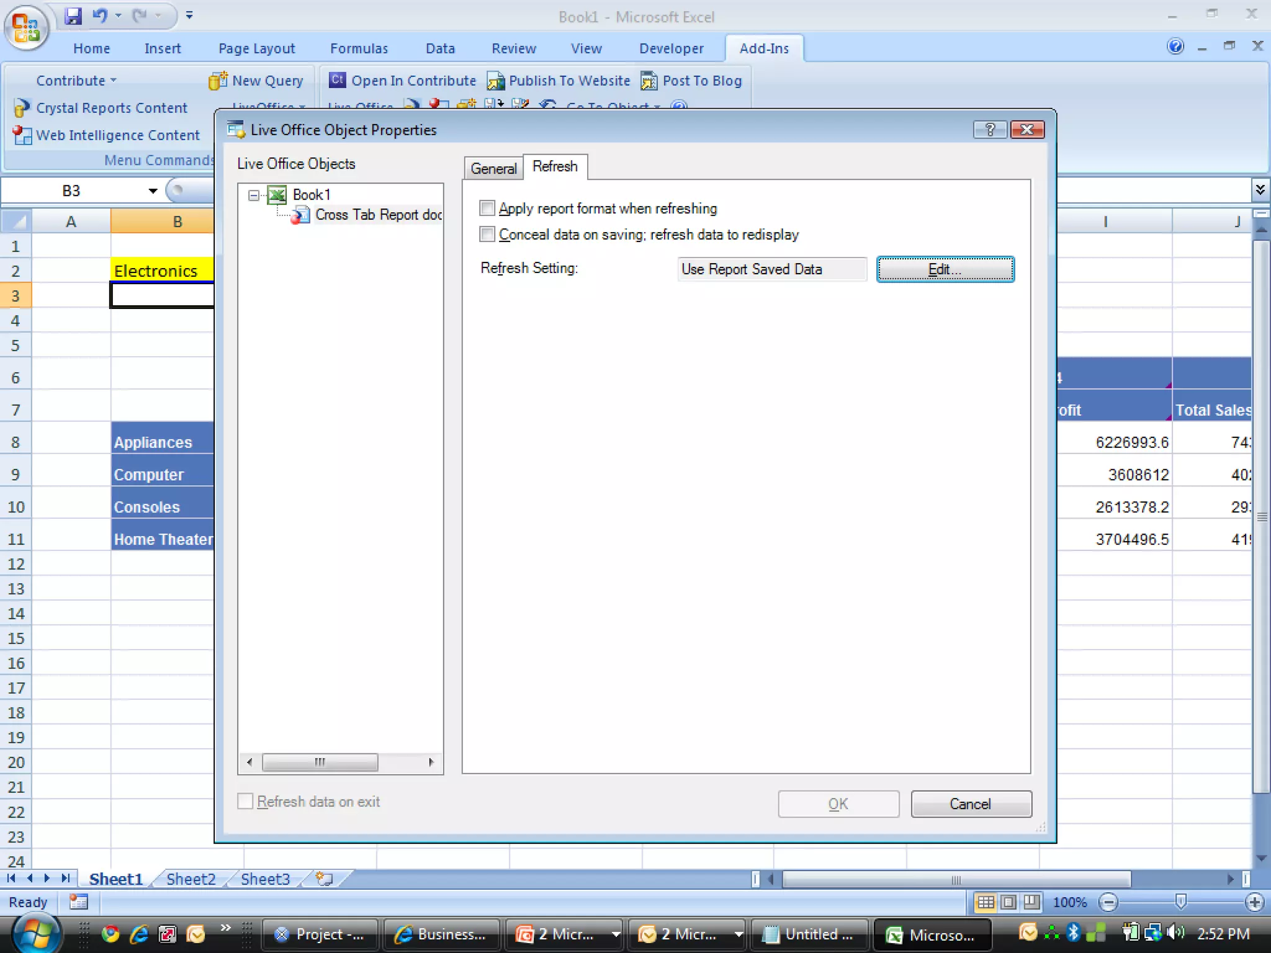Close the Live Office Object Properties dialog
Screen dimensions: 1271x953
(x=1027, y=129)
